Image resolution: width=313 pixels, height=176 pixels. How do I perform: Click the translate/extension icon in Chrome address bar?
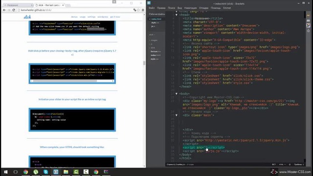[x=135, y=10]
